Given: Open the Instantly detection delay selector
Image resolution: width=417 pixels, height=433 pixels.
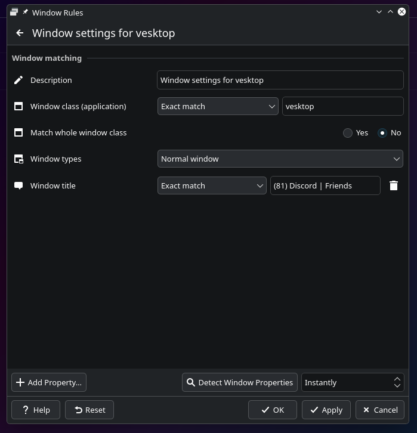Looking at the screenshot, I should click(352, 382).
